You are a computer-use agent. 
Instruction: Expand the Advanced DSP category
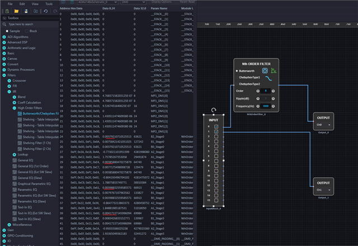click(4, 42)
